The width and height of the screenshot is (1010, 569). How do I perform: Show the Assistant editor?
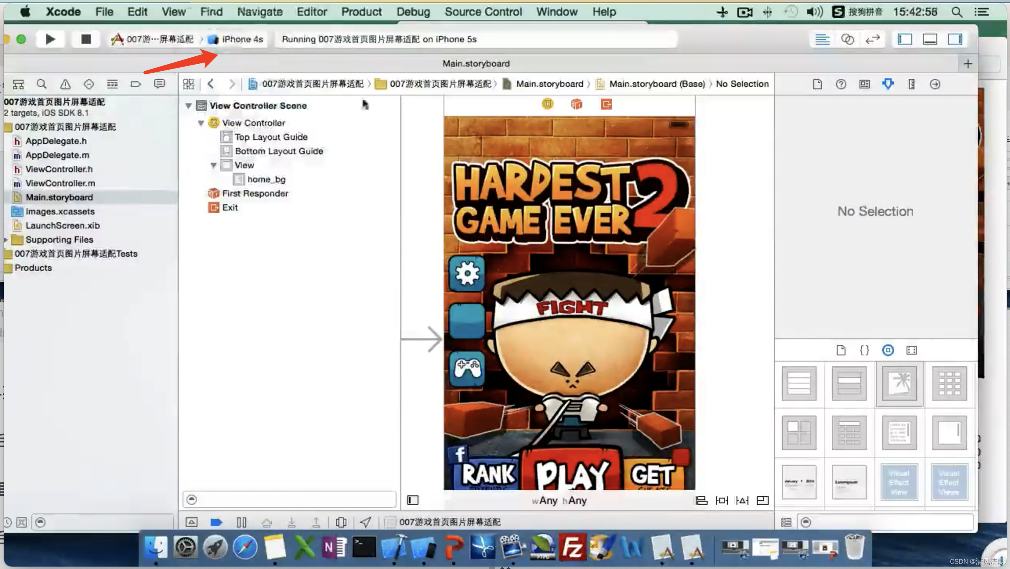(x=847, y=39)
